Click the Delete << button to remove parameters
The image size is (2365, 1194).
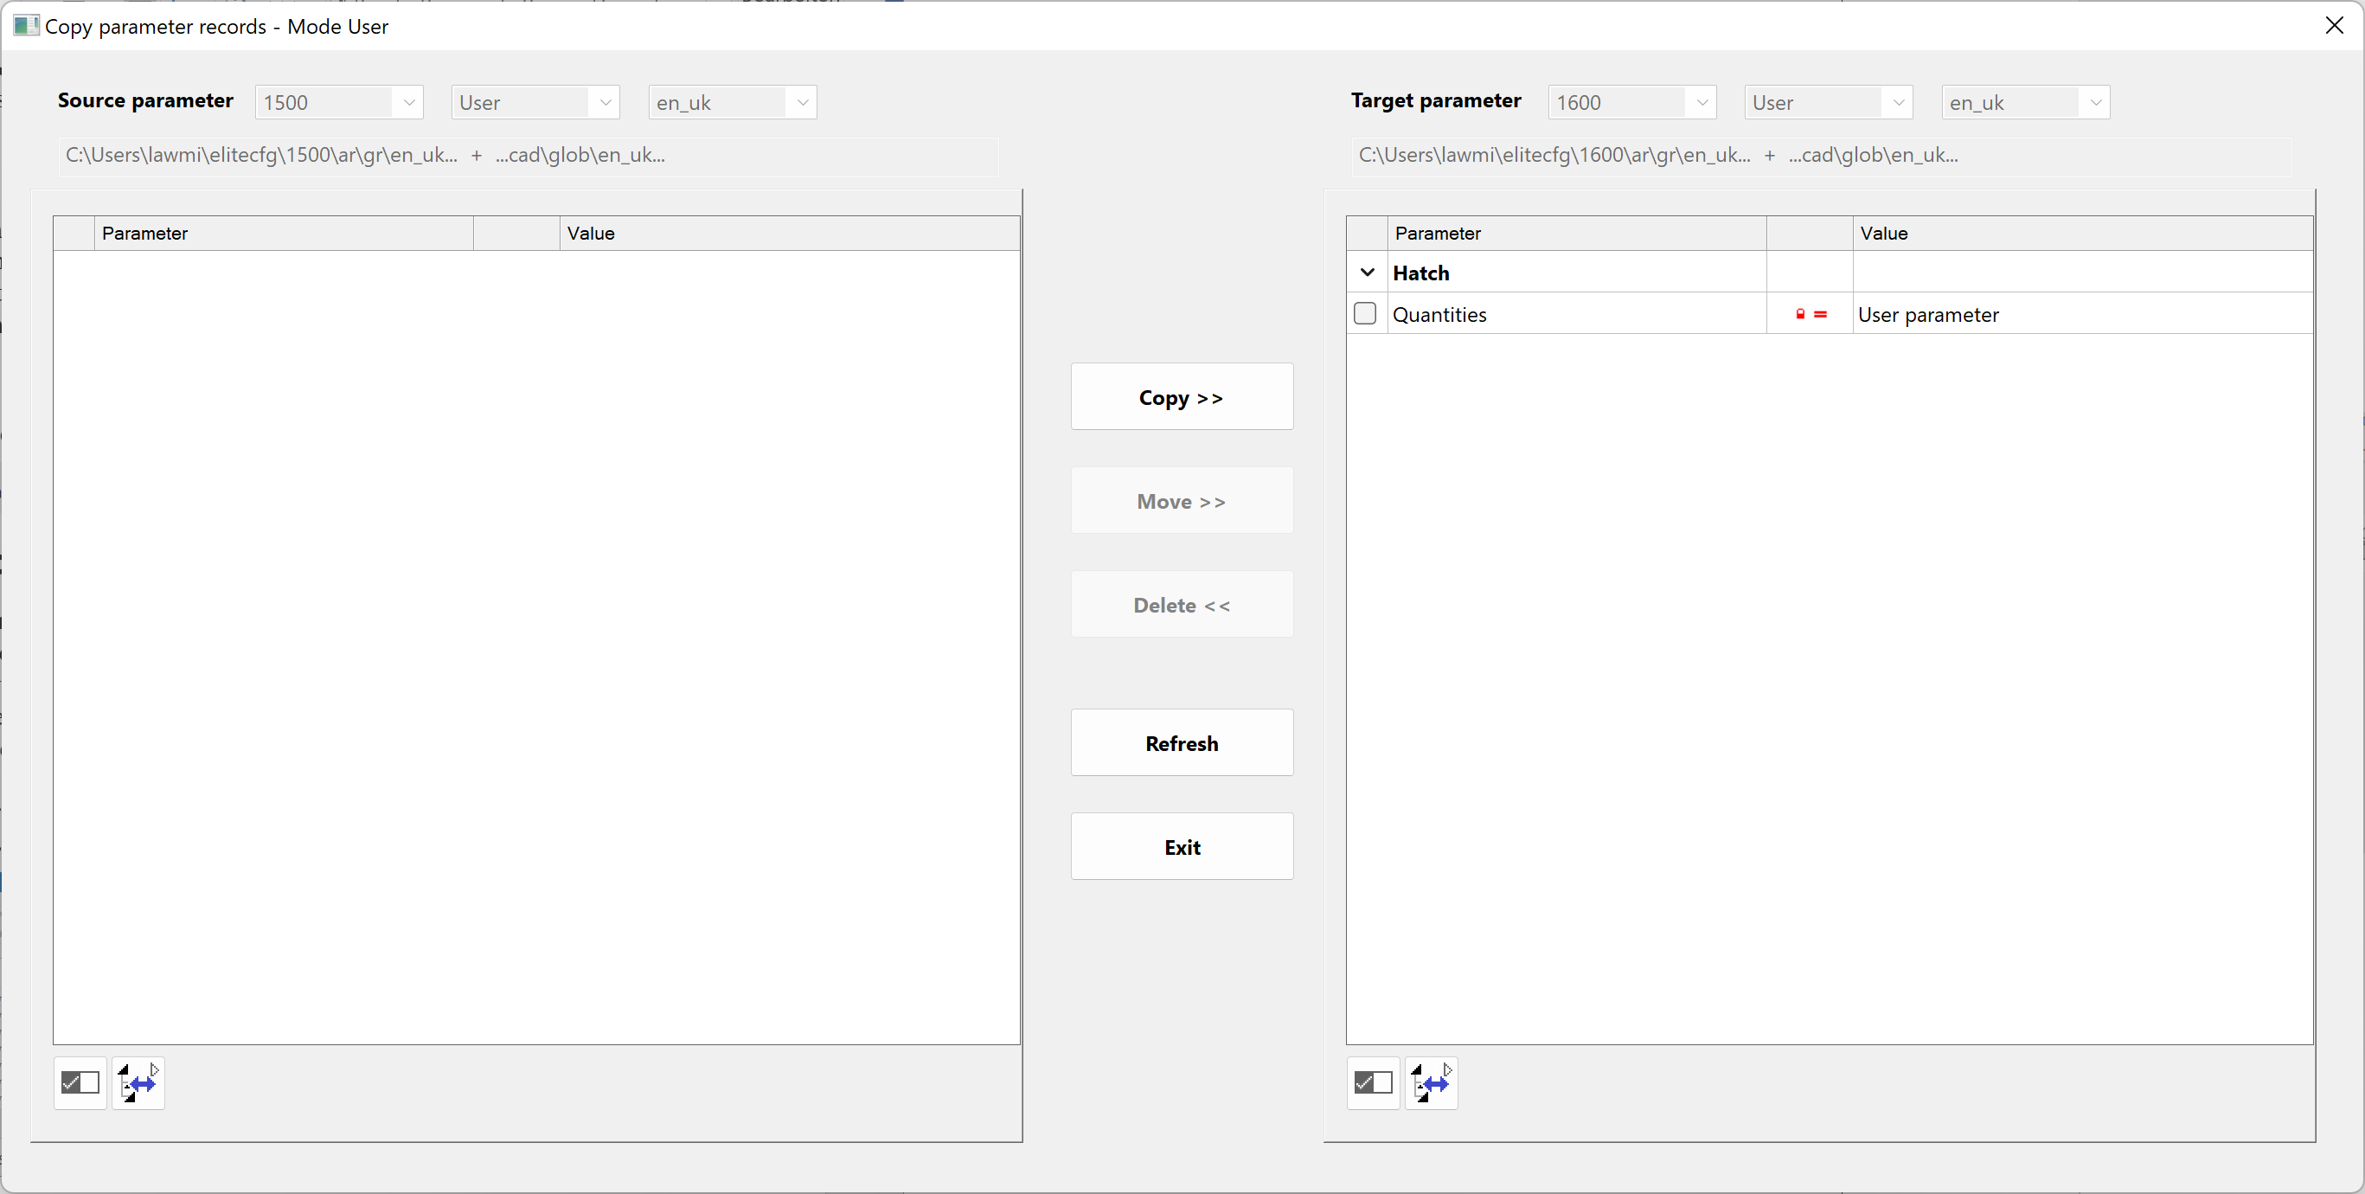pyautogui.click(x=1181, y=605)
